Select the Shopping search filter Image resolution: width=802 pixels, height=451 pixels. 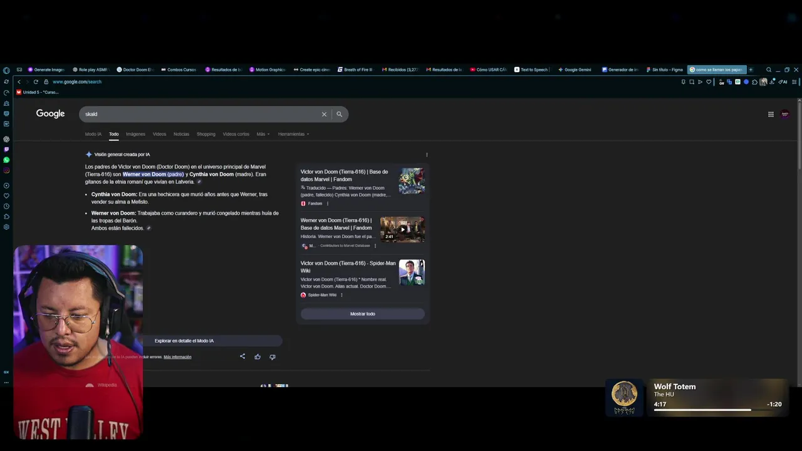pyautogui.click(x=206, y=134)
